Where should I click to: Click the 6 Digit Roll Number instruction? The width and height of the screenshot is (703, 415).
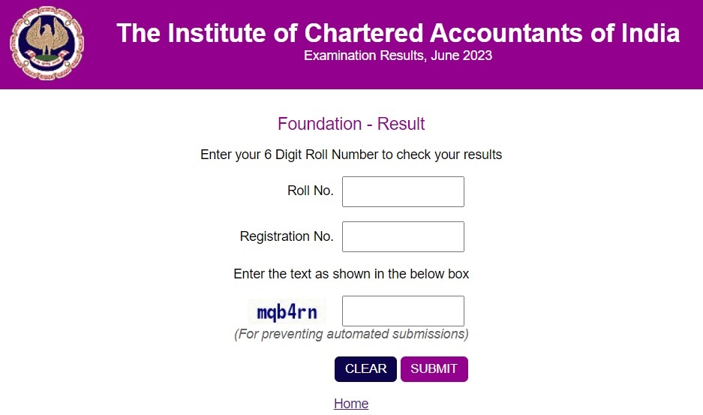351,155
